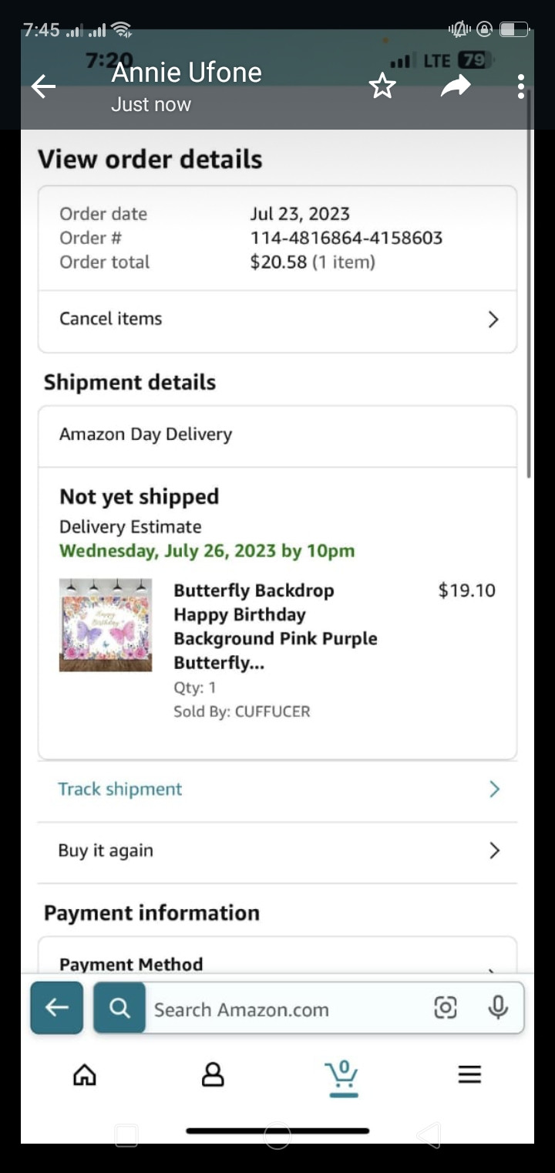555x1173 pixels.
Task: Open the hamburger menu tab
Action: [469, 1075]
